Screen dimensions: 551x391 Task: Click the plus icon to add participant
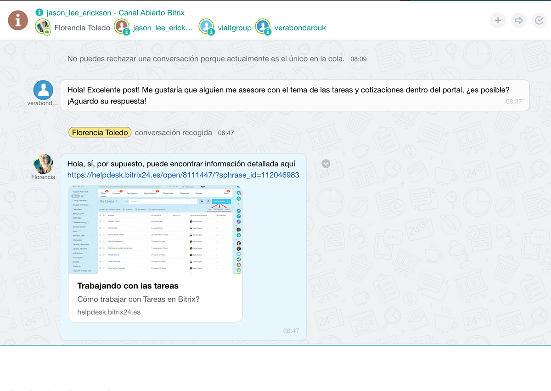click(x=498, y=20)
